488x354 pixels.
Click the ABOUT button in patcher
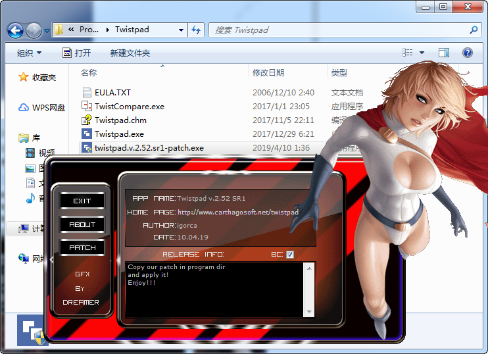(x=82, y=224)
